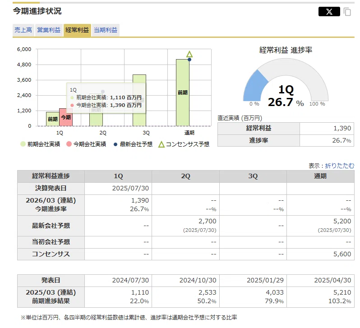Click the 今期進捗状況 heading
Viewport: 360px width, 328px height.
pos(37,11)
